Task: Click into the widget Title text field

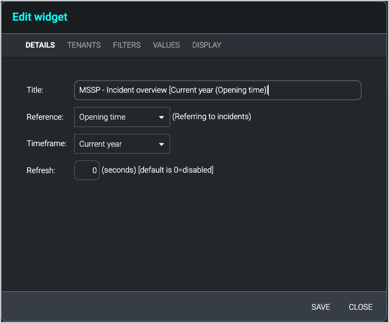Action: [217, 90]
